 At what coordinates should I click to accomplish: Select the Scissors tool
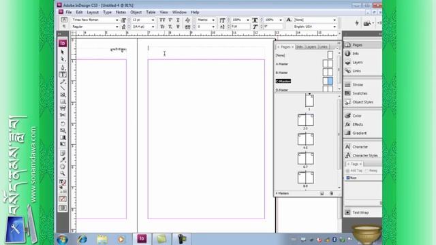[x=63, y=115]
